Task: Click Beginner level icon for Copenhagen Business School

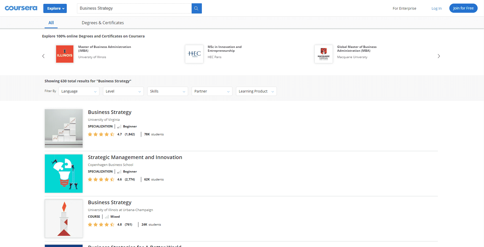Action: (x=119, y=172)
